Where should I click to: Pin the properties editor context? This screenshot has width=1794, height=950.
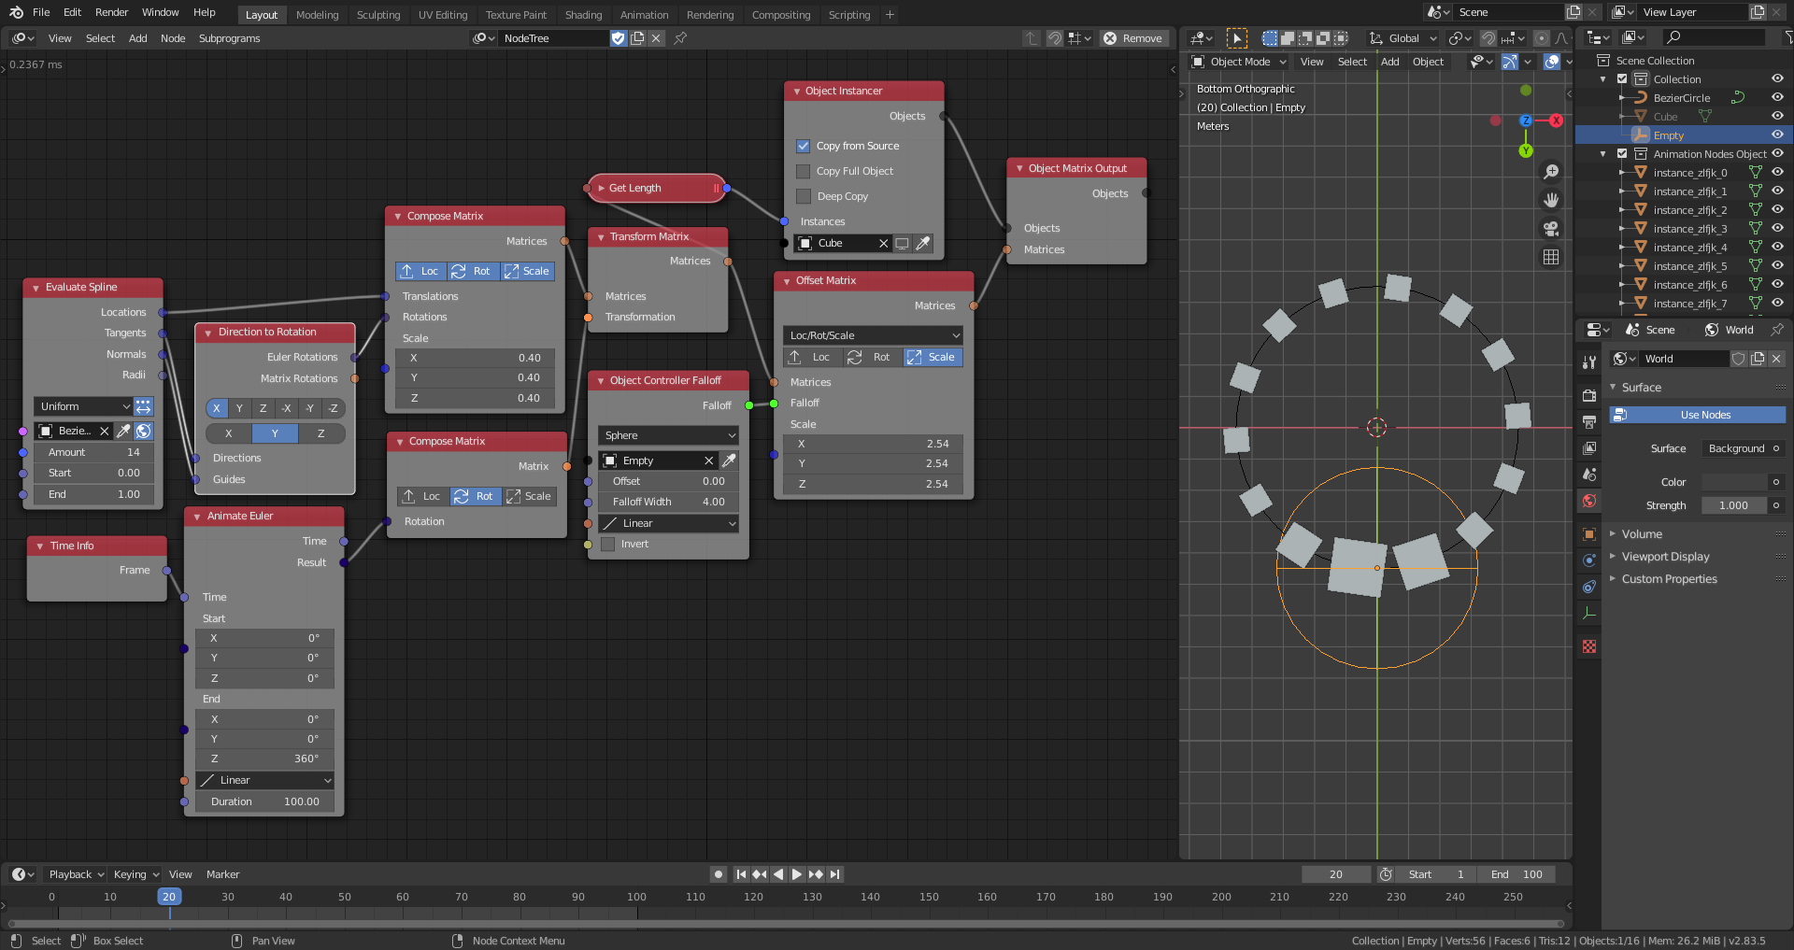point(1777,330)
